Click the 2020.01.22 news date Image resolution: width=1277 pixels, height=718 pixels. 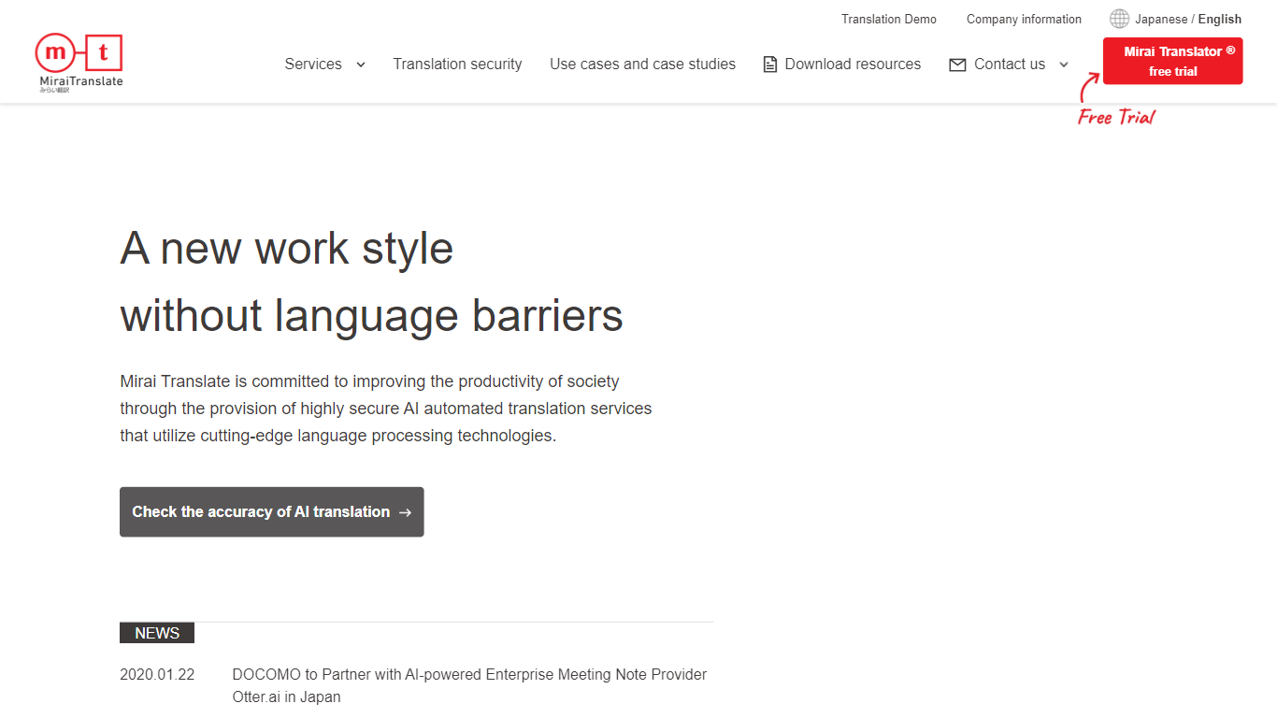tap(157, 674)
